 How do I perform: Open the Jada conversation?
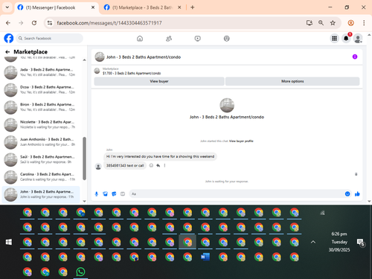click(41, 72)
